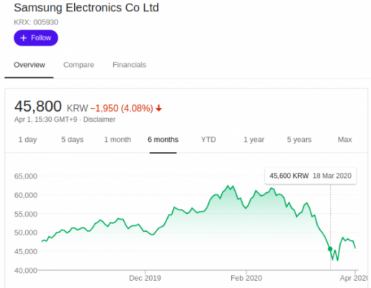371x288 pixels.
Task: Follow Samsung Electronics stock
Action: pyautogui.click(x=36, y=38)
